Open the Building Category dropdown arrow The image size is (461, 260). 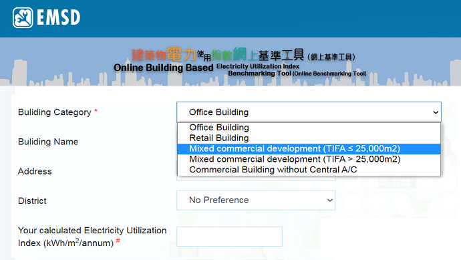[436, 112]
